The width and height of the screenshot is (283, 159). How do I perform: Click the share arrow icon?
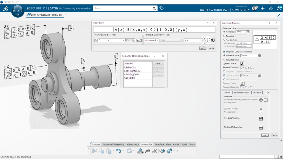pos(271,9)
